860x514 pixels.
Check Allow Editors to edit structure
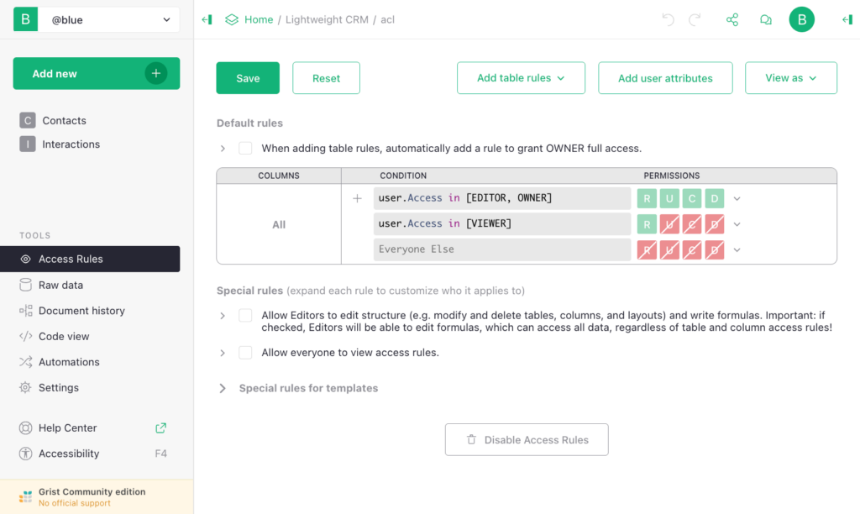click(x=245, y=316)
